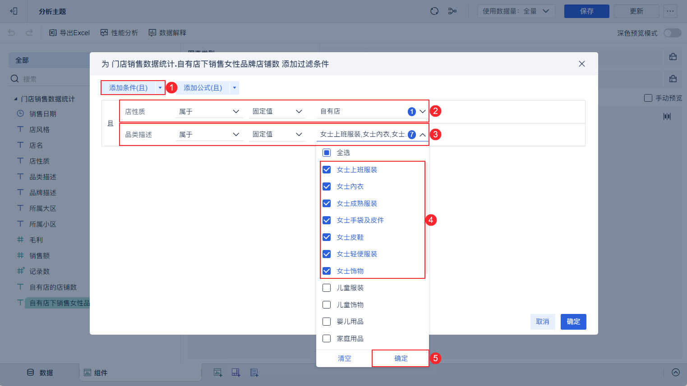Open the 固定值 dropdown in 品类描述 row

[x=277, y=134]
